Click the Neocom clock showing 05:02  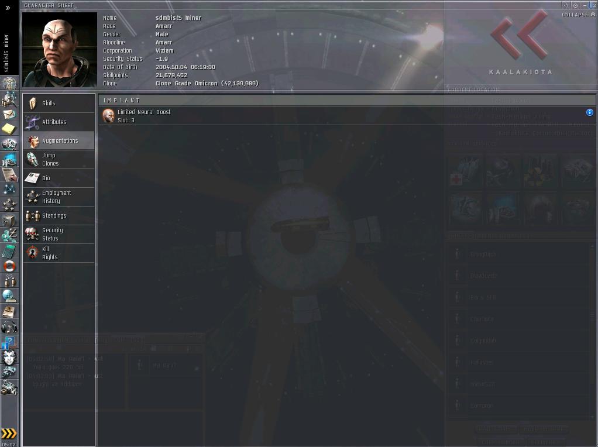(x=9, y=444)
